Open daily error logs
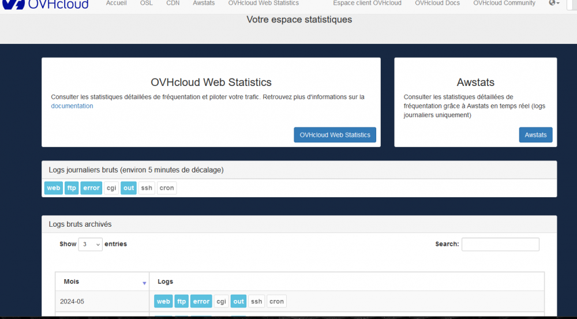577x319 pixels. pyautogui.click(x=91, y=188)
